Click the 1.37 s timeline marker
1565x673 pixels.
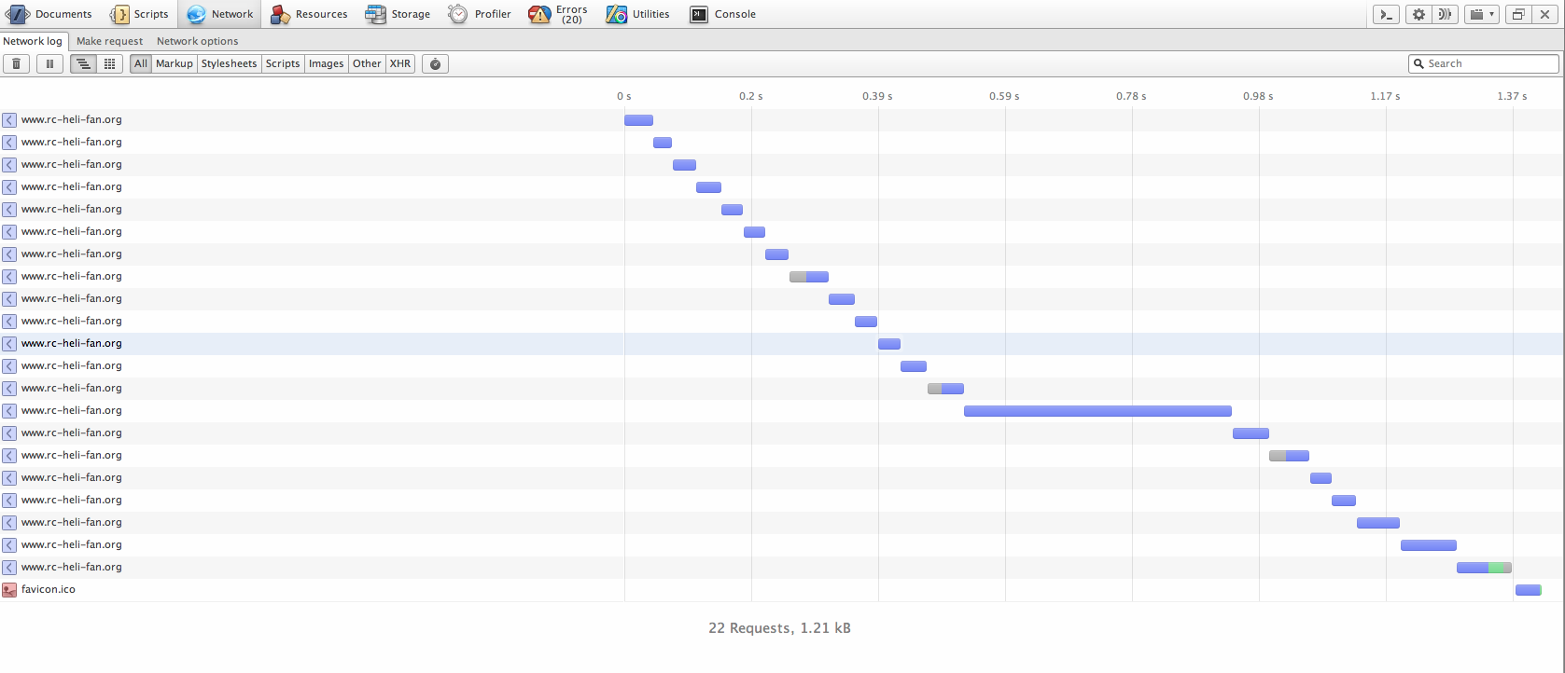point(1512,96)
